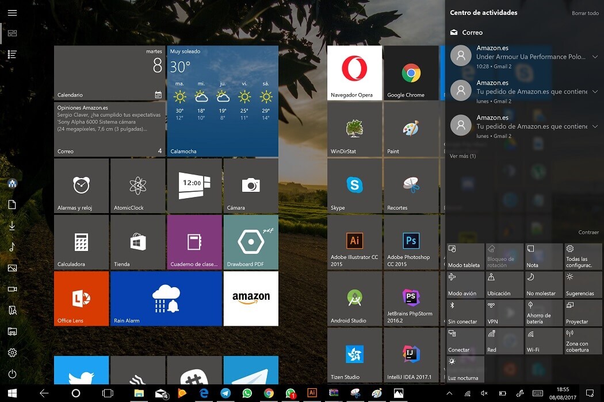The image size is (604, 402).
Task: Open the Nota quick action
Action: [544, 256]
